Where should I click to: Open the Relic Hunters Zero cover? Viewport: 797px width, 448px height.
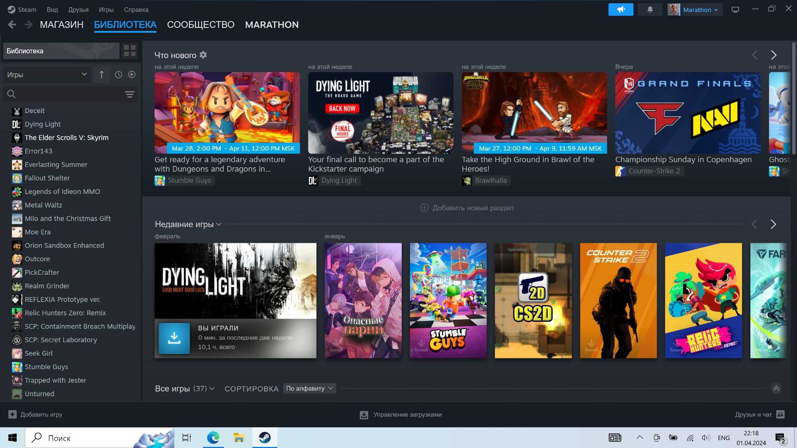tap(703, 301)
